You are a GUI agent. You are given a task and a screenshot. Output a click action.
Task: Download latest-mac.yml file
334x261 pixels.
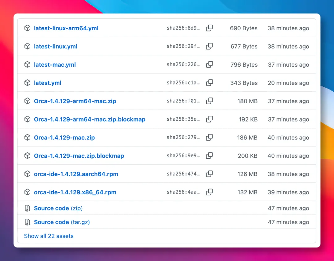click(x=55, y=64)
